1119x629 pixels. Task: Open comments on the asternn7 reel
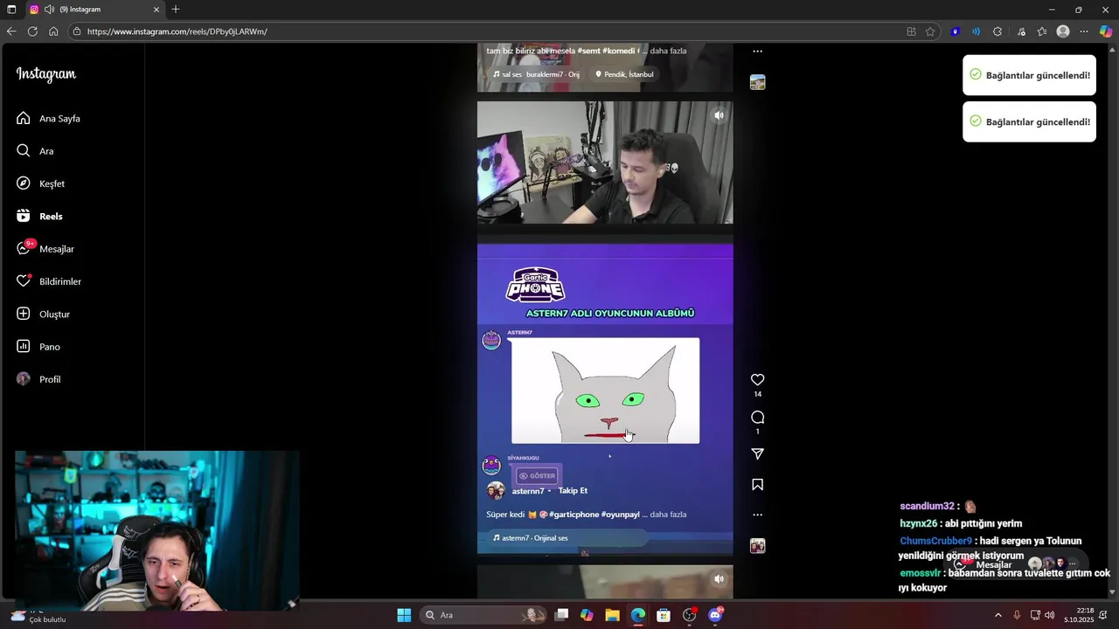click(758, 418)
